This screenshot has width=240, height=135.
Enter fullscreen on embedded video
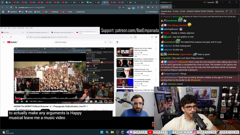click(110, 101)
